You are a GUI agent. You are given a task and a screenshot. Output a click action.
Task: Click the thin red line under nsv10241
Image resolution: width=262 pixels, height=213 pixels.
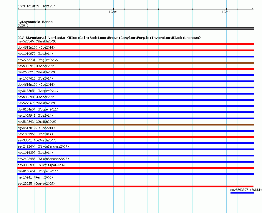coord(135,180)
